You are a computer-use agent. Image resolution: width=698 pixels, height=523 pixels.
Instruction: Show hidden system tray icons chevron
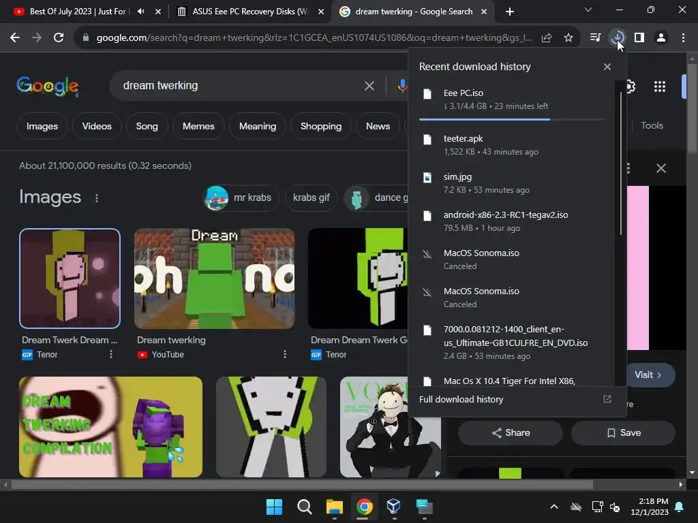(x=554, y=507)
